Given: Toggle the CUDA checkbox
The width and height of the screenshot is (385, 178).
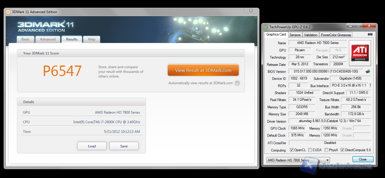Looking at the screenshot, I should [310, 150].
